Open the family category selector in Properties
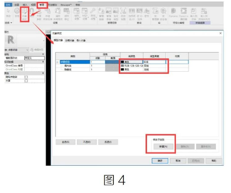Screen dimensions: 231x193 click(17, 50)
